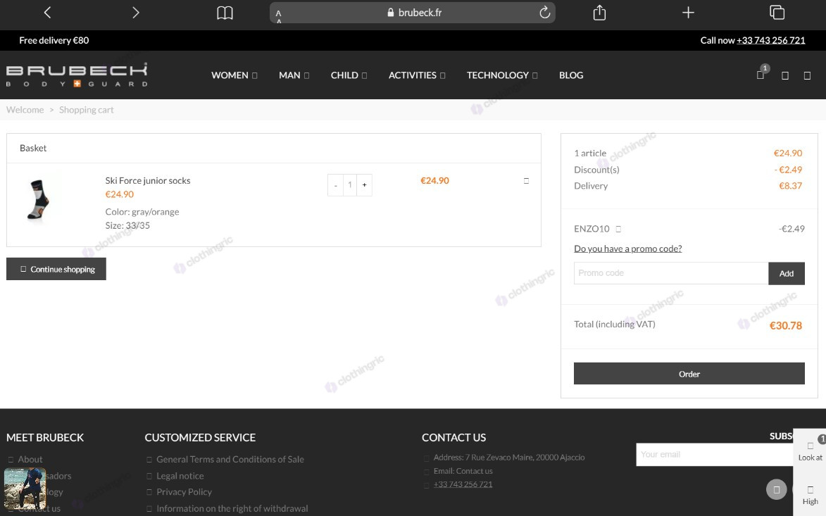
Task: Open the Look at side widget
Action: pos(811,451)
